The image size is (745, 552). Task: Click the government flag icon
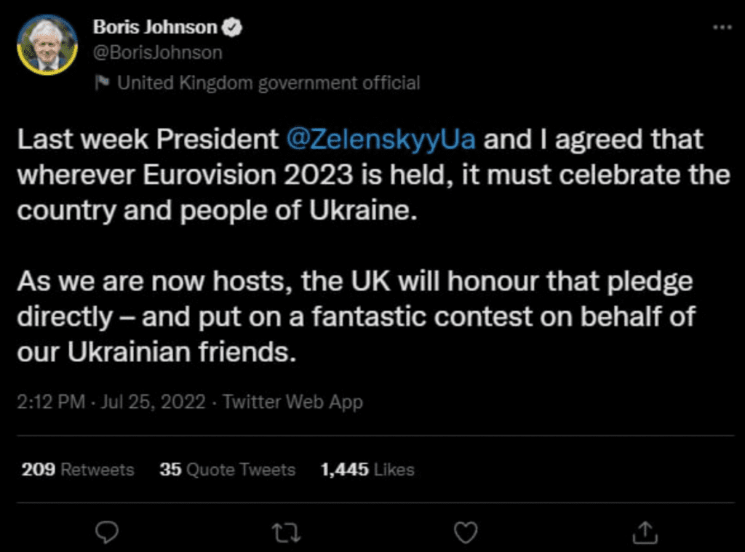104,83
